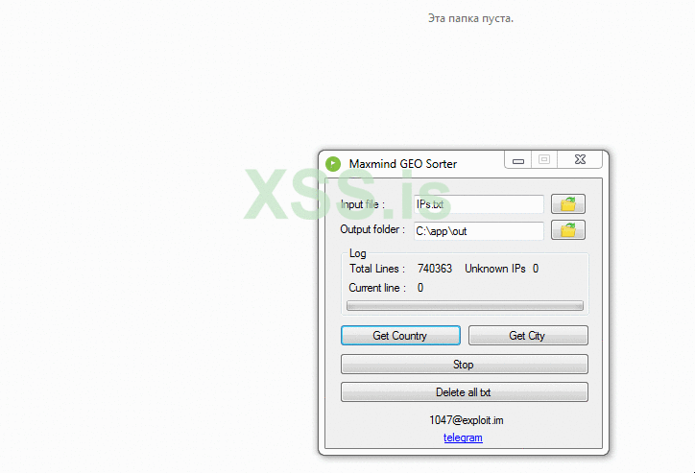The height and width of the screenshot is (473, 695).
Task: Close the Maxmind GEO Sorter window
Action: point(581,160)
